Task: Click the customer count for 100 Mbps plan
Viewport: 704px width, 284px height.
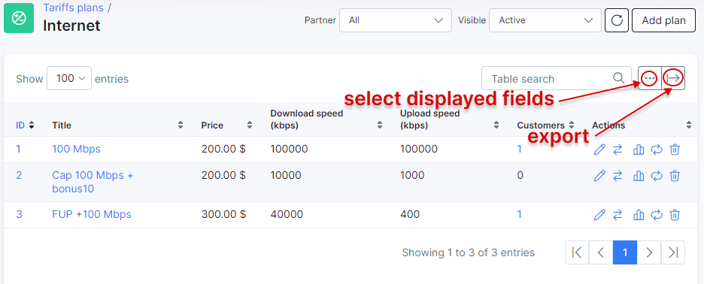Action: 520,149
